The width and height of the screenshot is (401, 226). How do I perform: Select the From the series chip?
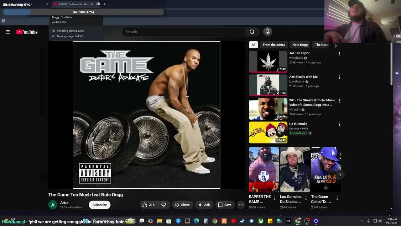pyautogui.click(x=274, y=45)
